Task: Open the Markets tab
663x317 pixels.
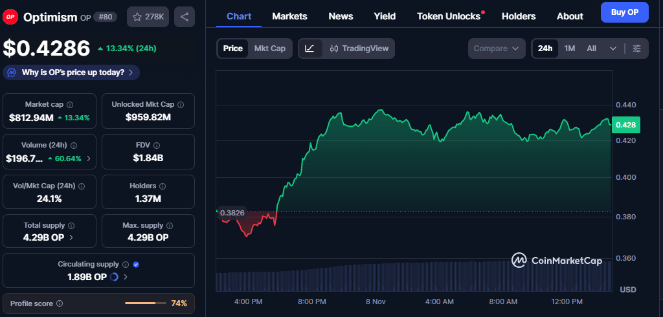Action: 289,16
